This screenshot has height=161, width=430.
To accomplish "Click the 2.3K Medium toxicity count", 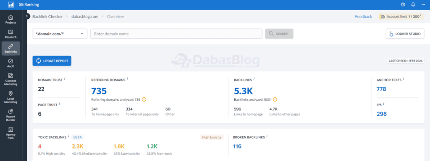I will (x=77, y=146).
